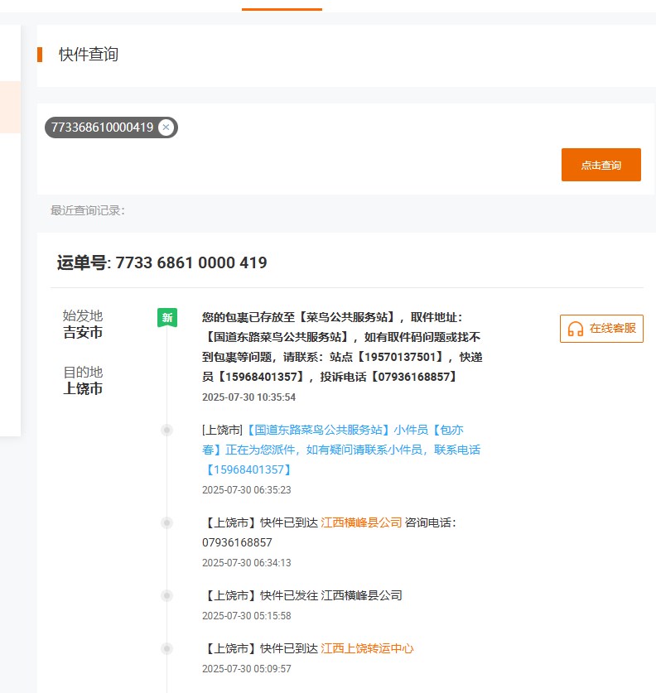This screenshot has height=693, width=656.
Task: Click timeline dot at 05:15:58 entry
Action: click(x=166, y=595)
